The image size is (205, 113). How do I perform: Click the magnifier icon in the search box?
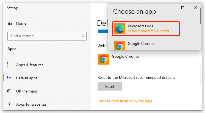pos(82,36)
